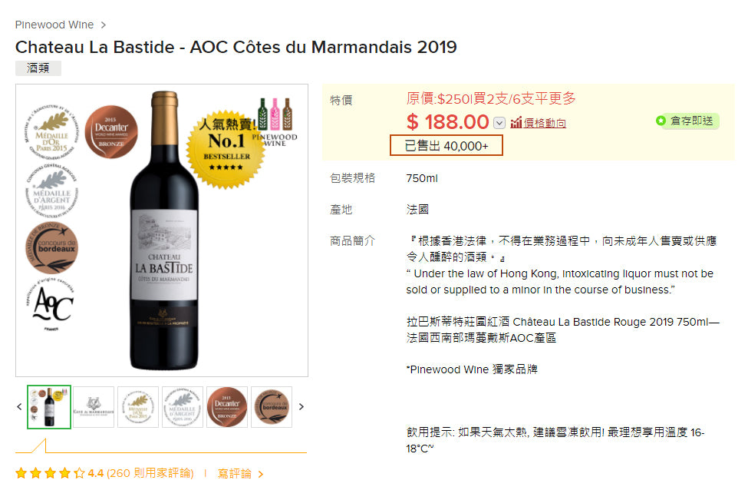This screenshot has width=748, height=500.
Task: Show previous thumbnails with the left arrow
Action: (x=20, y=407)
